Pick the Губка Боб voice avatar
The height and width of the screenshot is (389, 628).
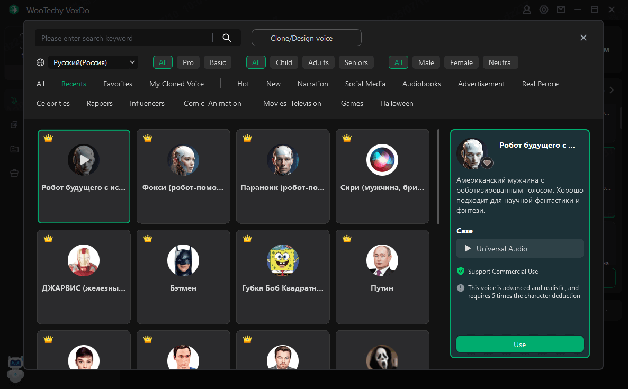point(283,260)
